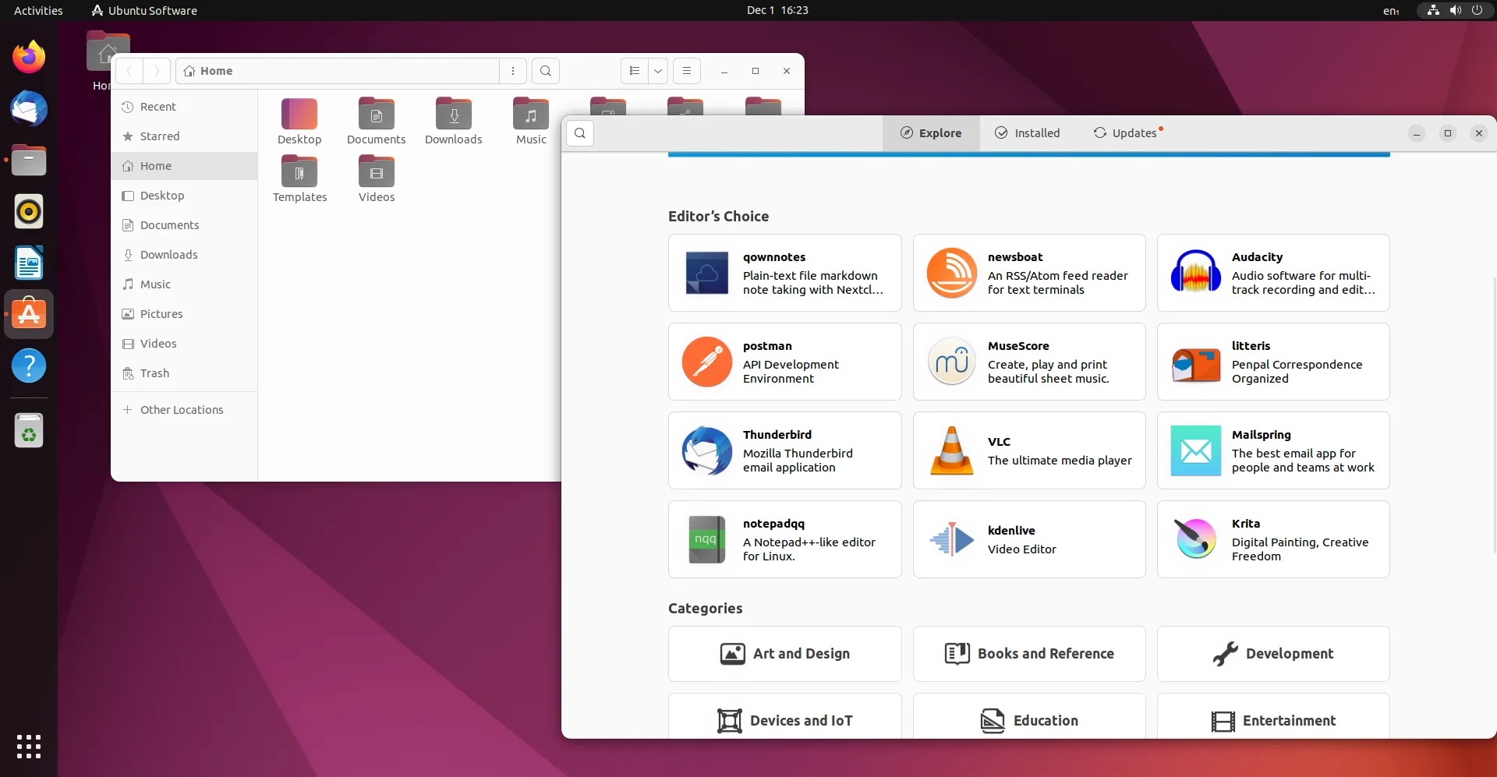This screenshot has height=777, width=1497.
Task: Click the VLC traffic cone icon
Action: [951, 450]
